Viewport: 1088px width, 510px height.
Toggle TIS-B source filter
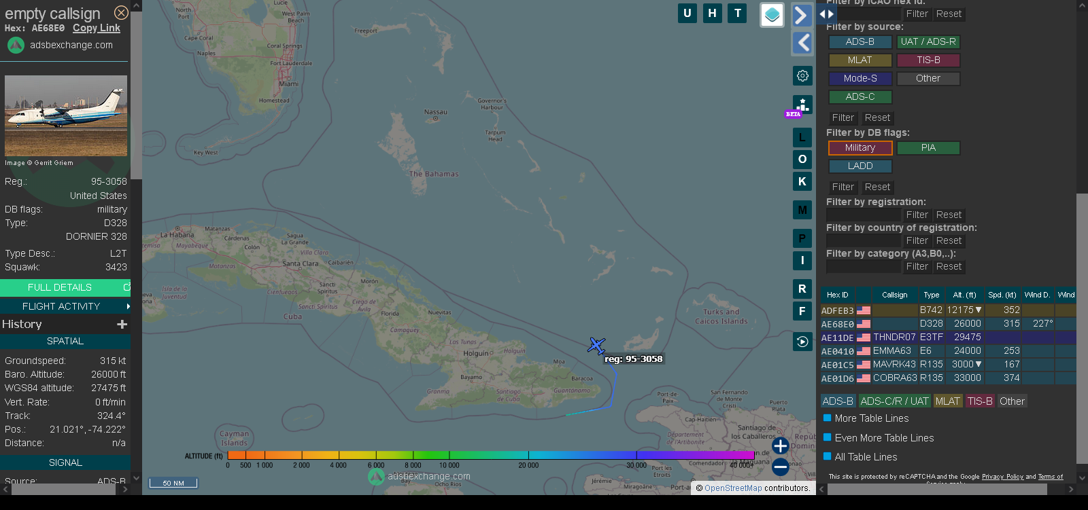click(928, 60)
